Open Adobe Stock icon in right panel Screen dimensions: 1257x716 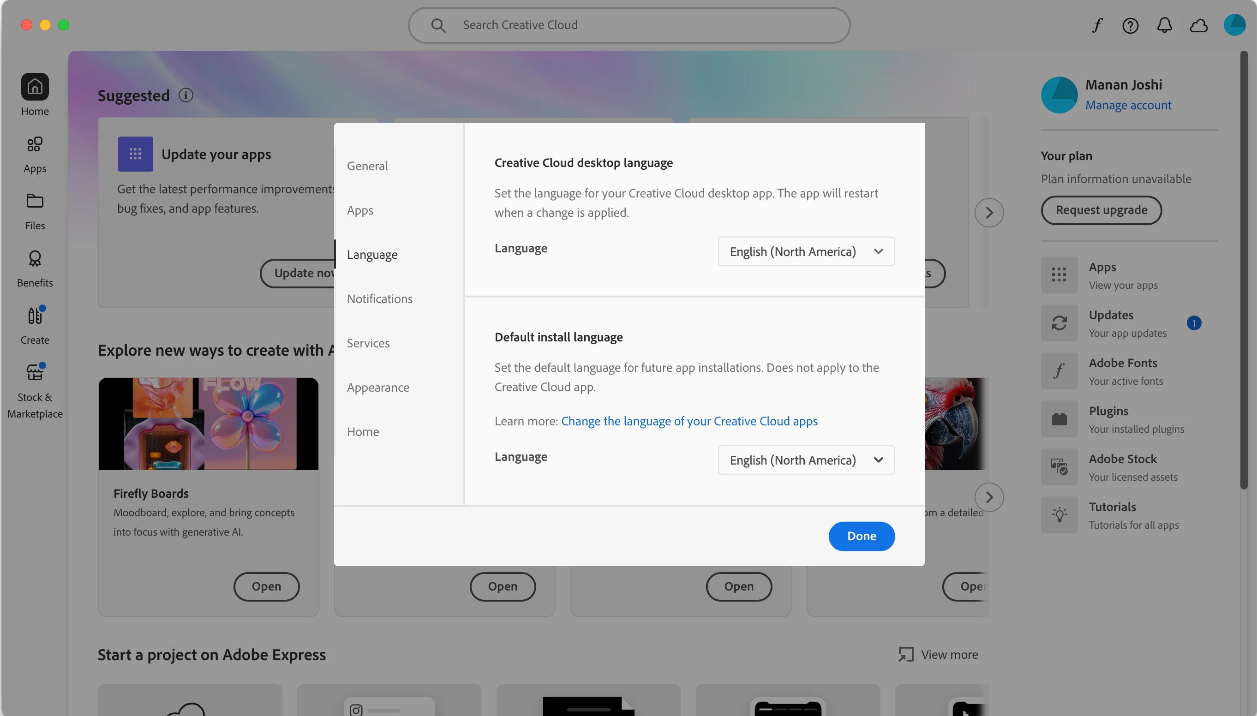1059,466
